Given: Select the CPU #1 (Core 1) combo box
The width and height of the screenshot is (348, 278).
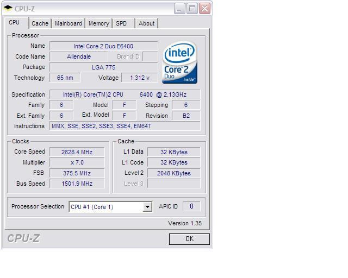Looking at the screenshot, I should click(x=110, y=207).
